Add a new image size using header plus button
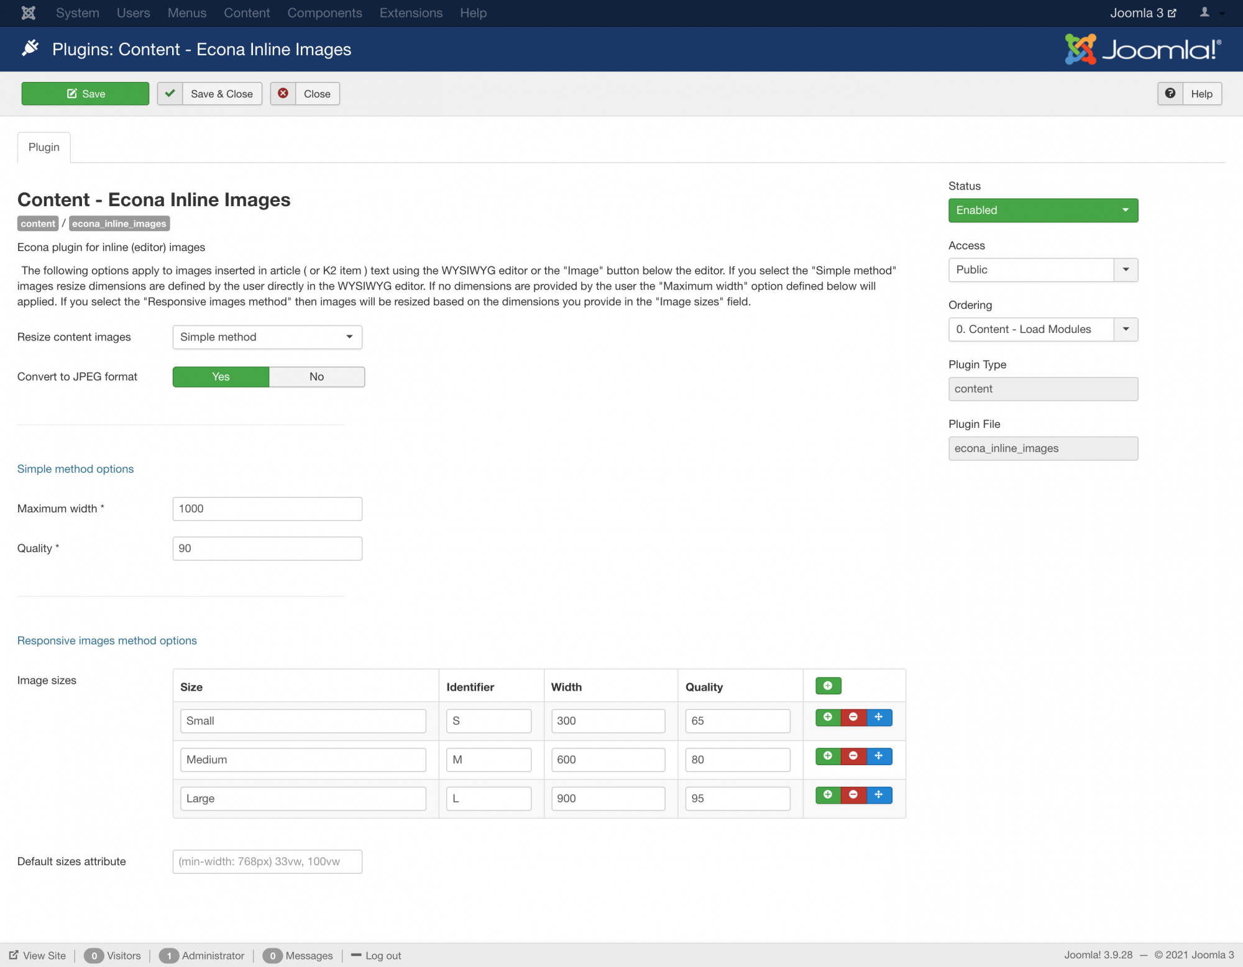 pos(828,686)
